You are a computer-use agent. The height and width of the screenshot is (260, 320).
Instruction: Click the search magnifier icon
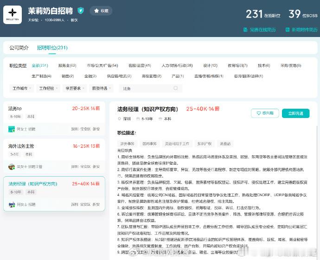coord(175,88)
